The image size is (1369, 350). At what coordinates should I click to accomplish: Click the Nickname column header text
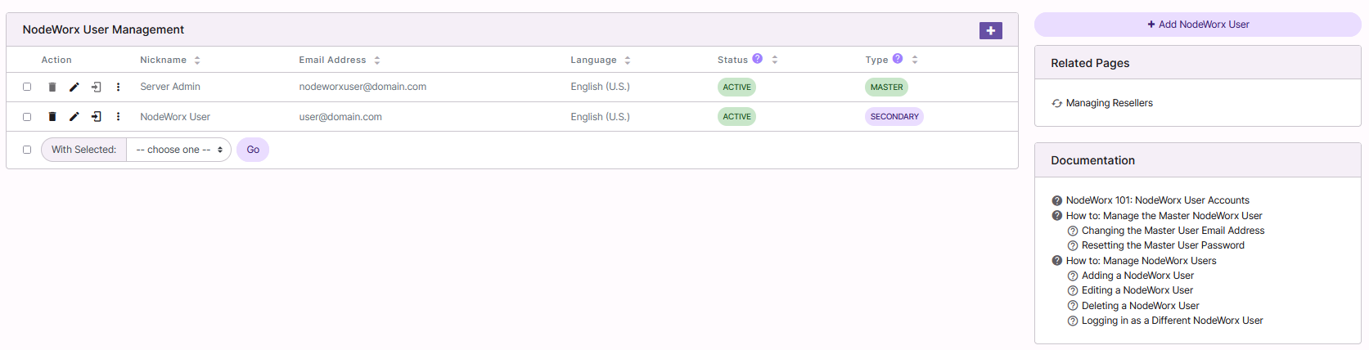(163, 60)
